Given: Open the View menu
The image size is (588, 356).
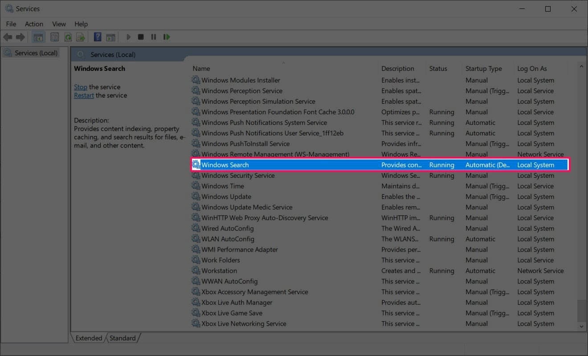Looking at the screenshot, I should tap(59, 24).
